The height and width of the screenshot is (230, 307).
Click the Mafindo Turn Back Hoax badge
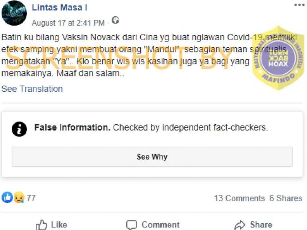tap(278, 58)
